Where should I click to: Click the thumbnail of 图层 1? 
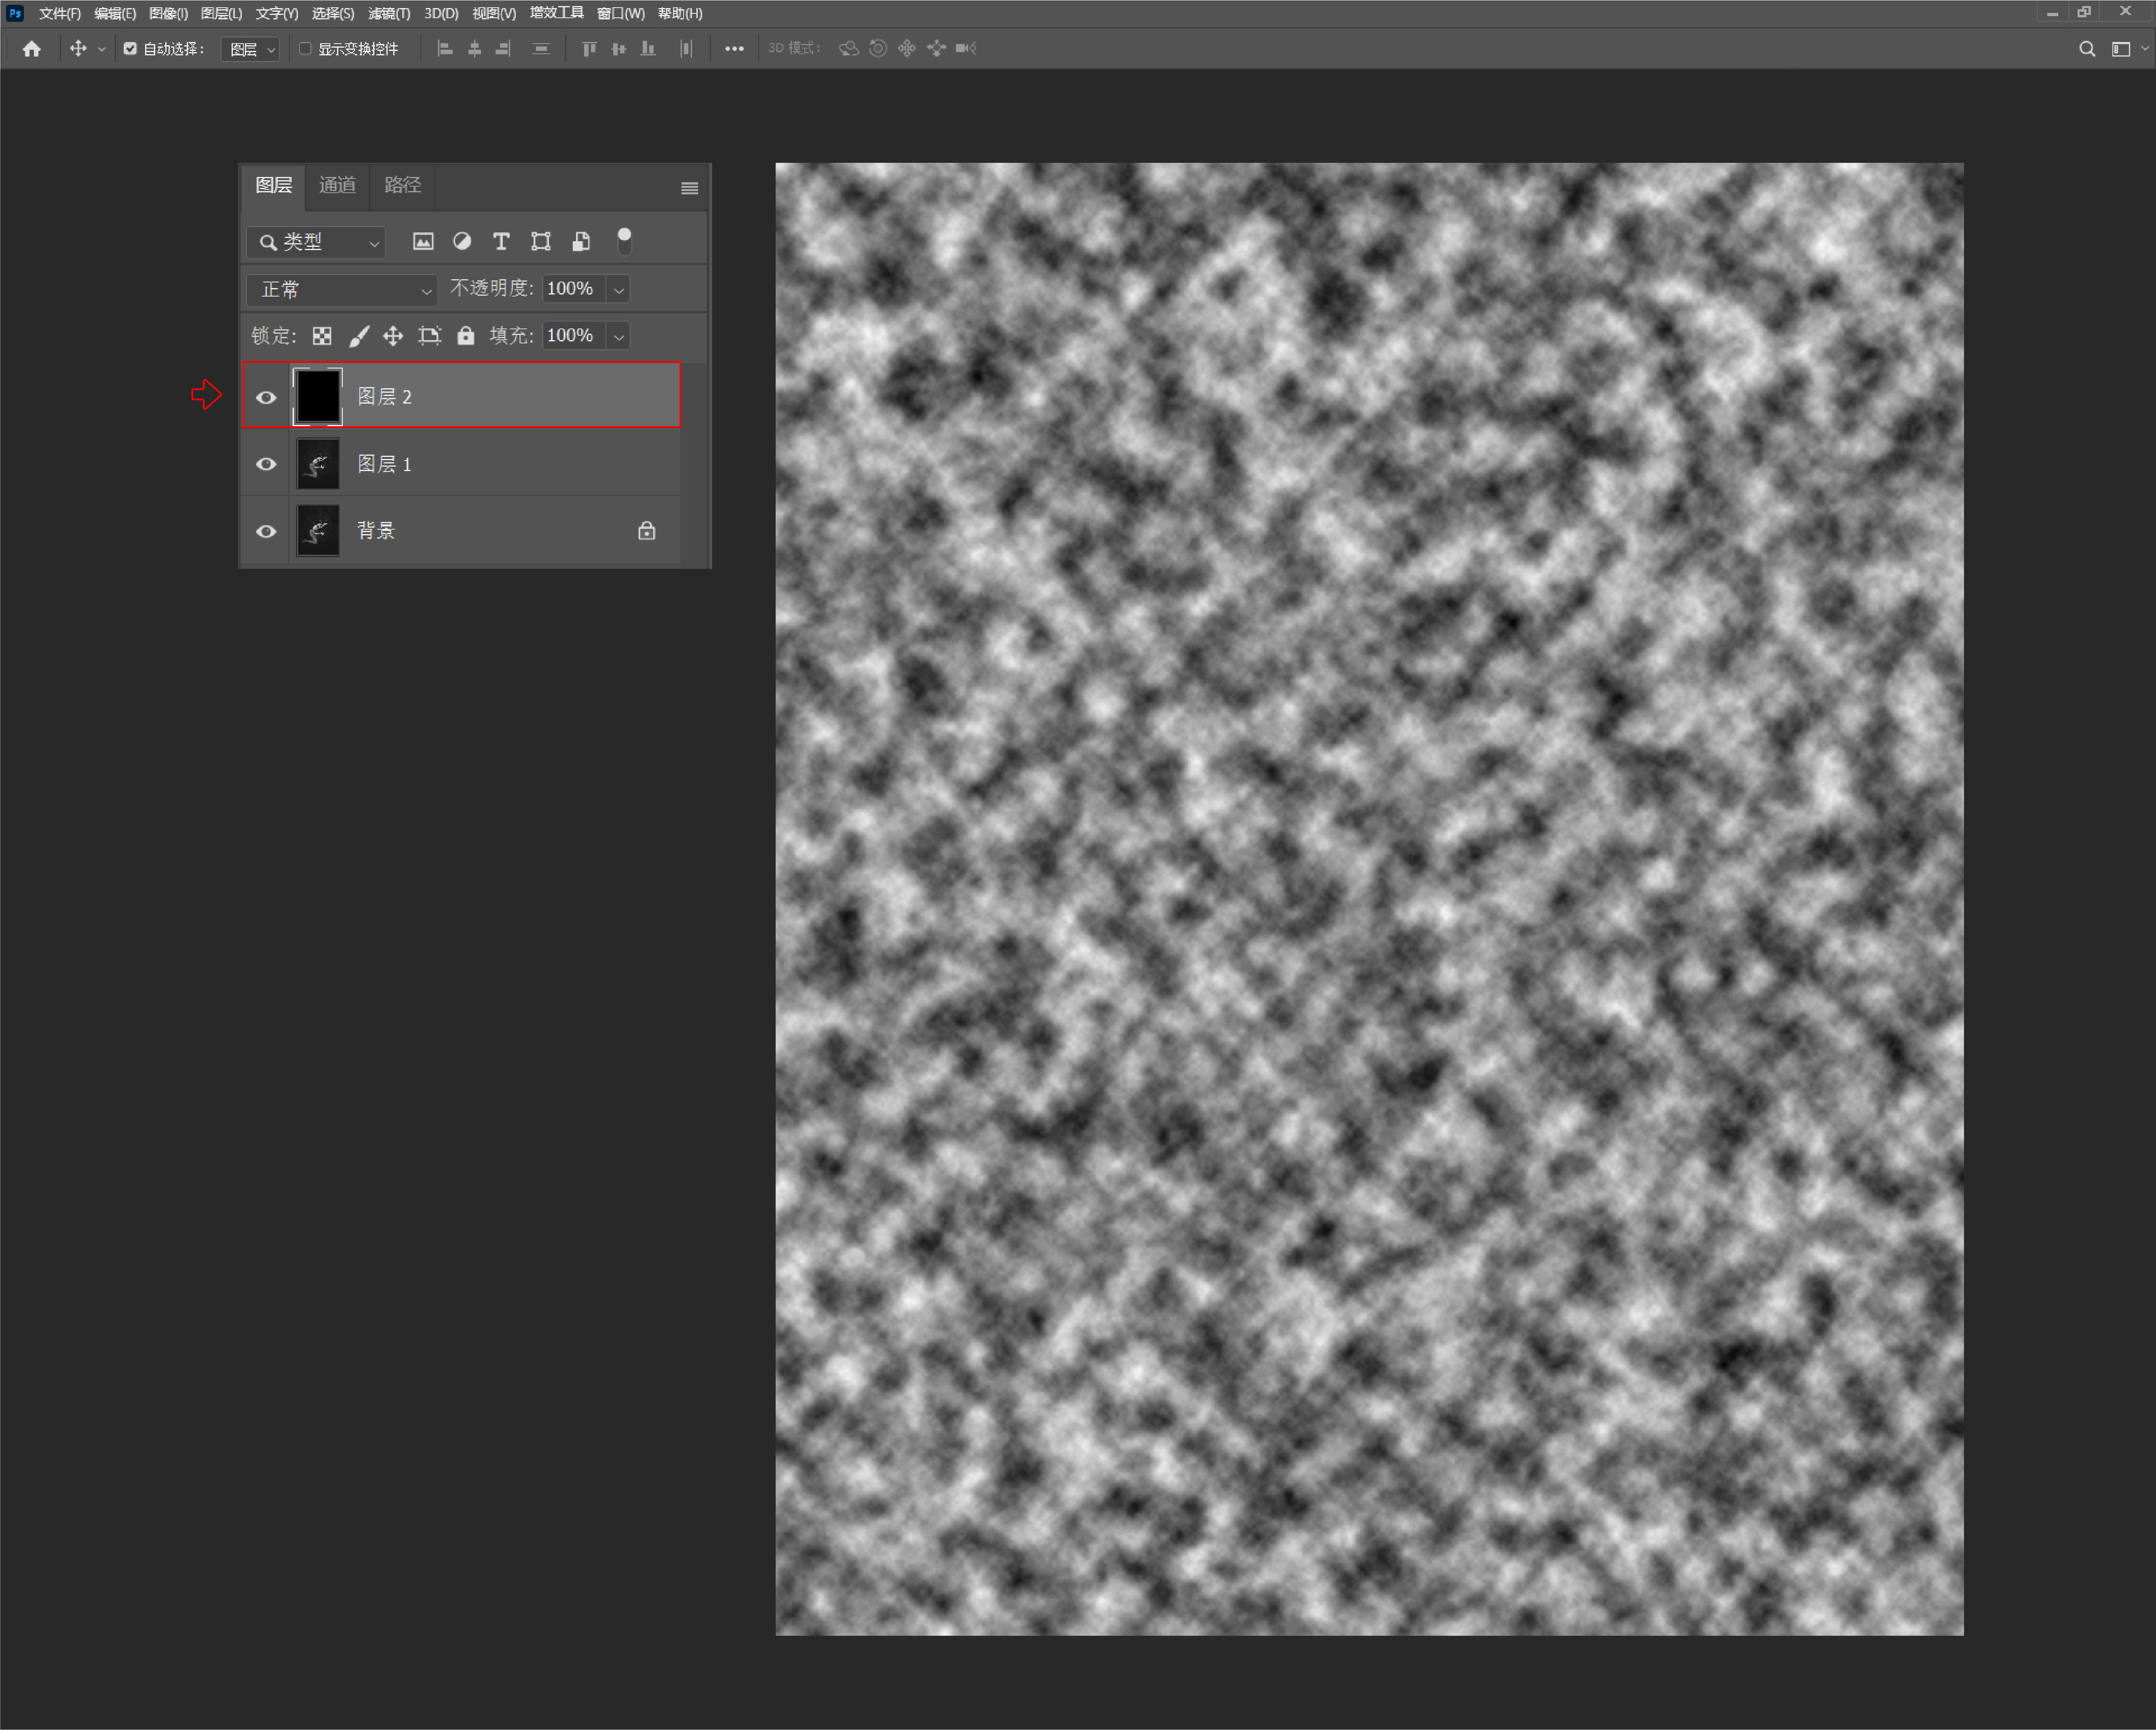pos(318,464)
